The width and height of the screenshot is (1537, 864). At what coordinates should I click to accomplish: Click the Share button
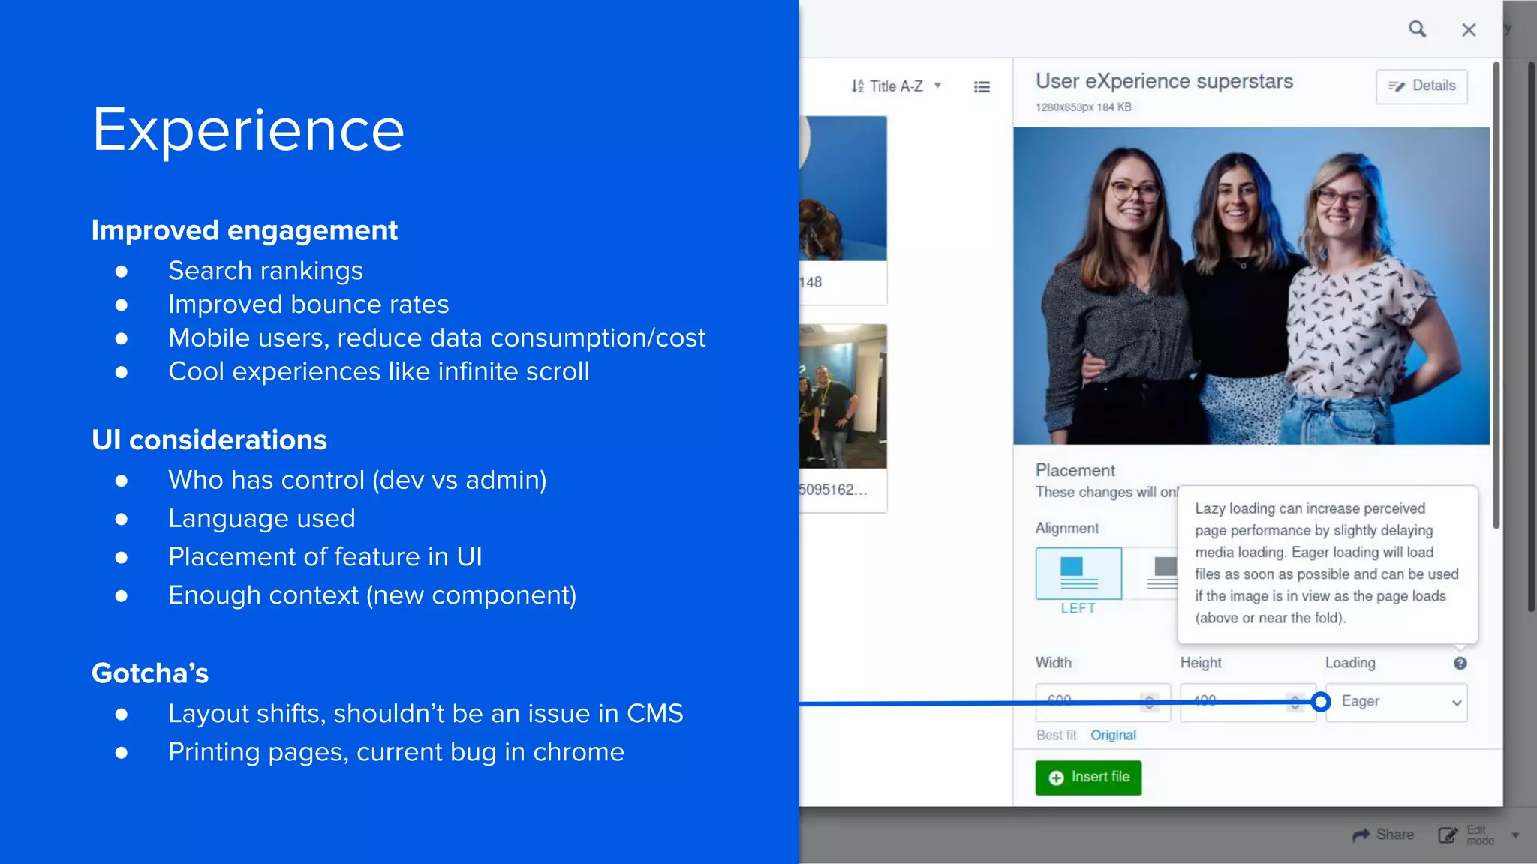pyautogui.click(x=1383, y=835)
